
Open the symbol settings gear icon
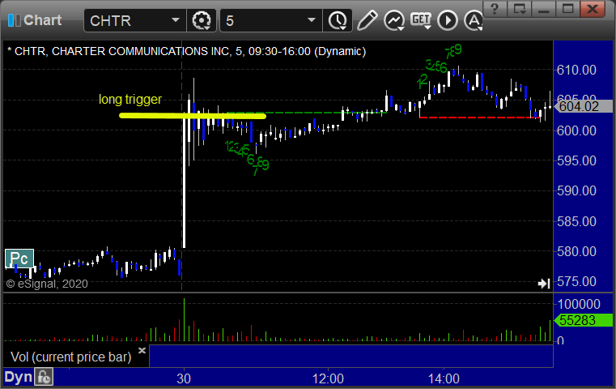[x=201, y=20]
